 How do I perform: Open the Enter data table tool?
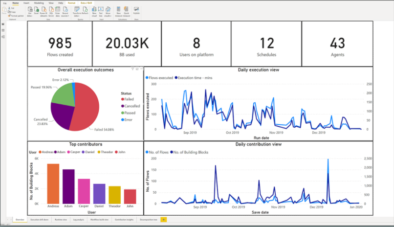[58, 12]
